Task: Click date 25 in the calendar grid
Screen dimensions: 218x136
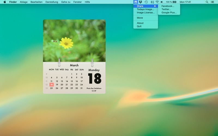Action: [52, 88]
